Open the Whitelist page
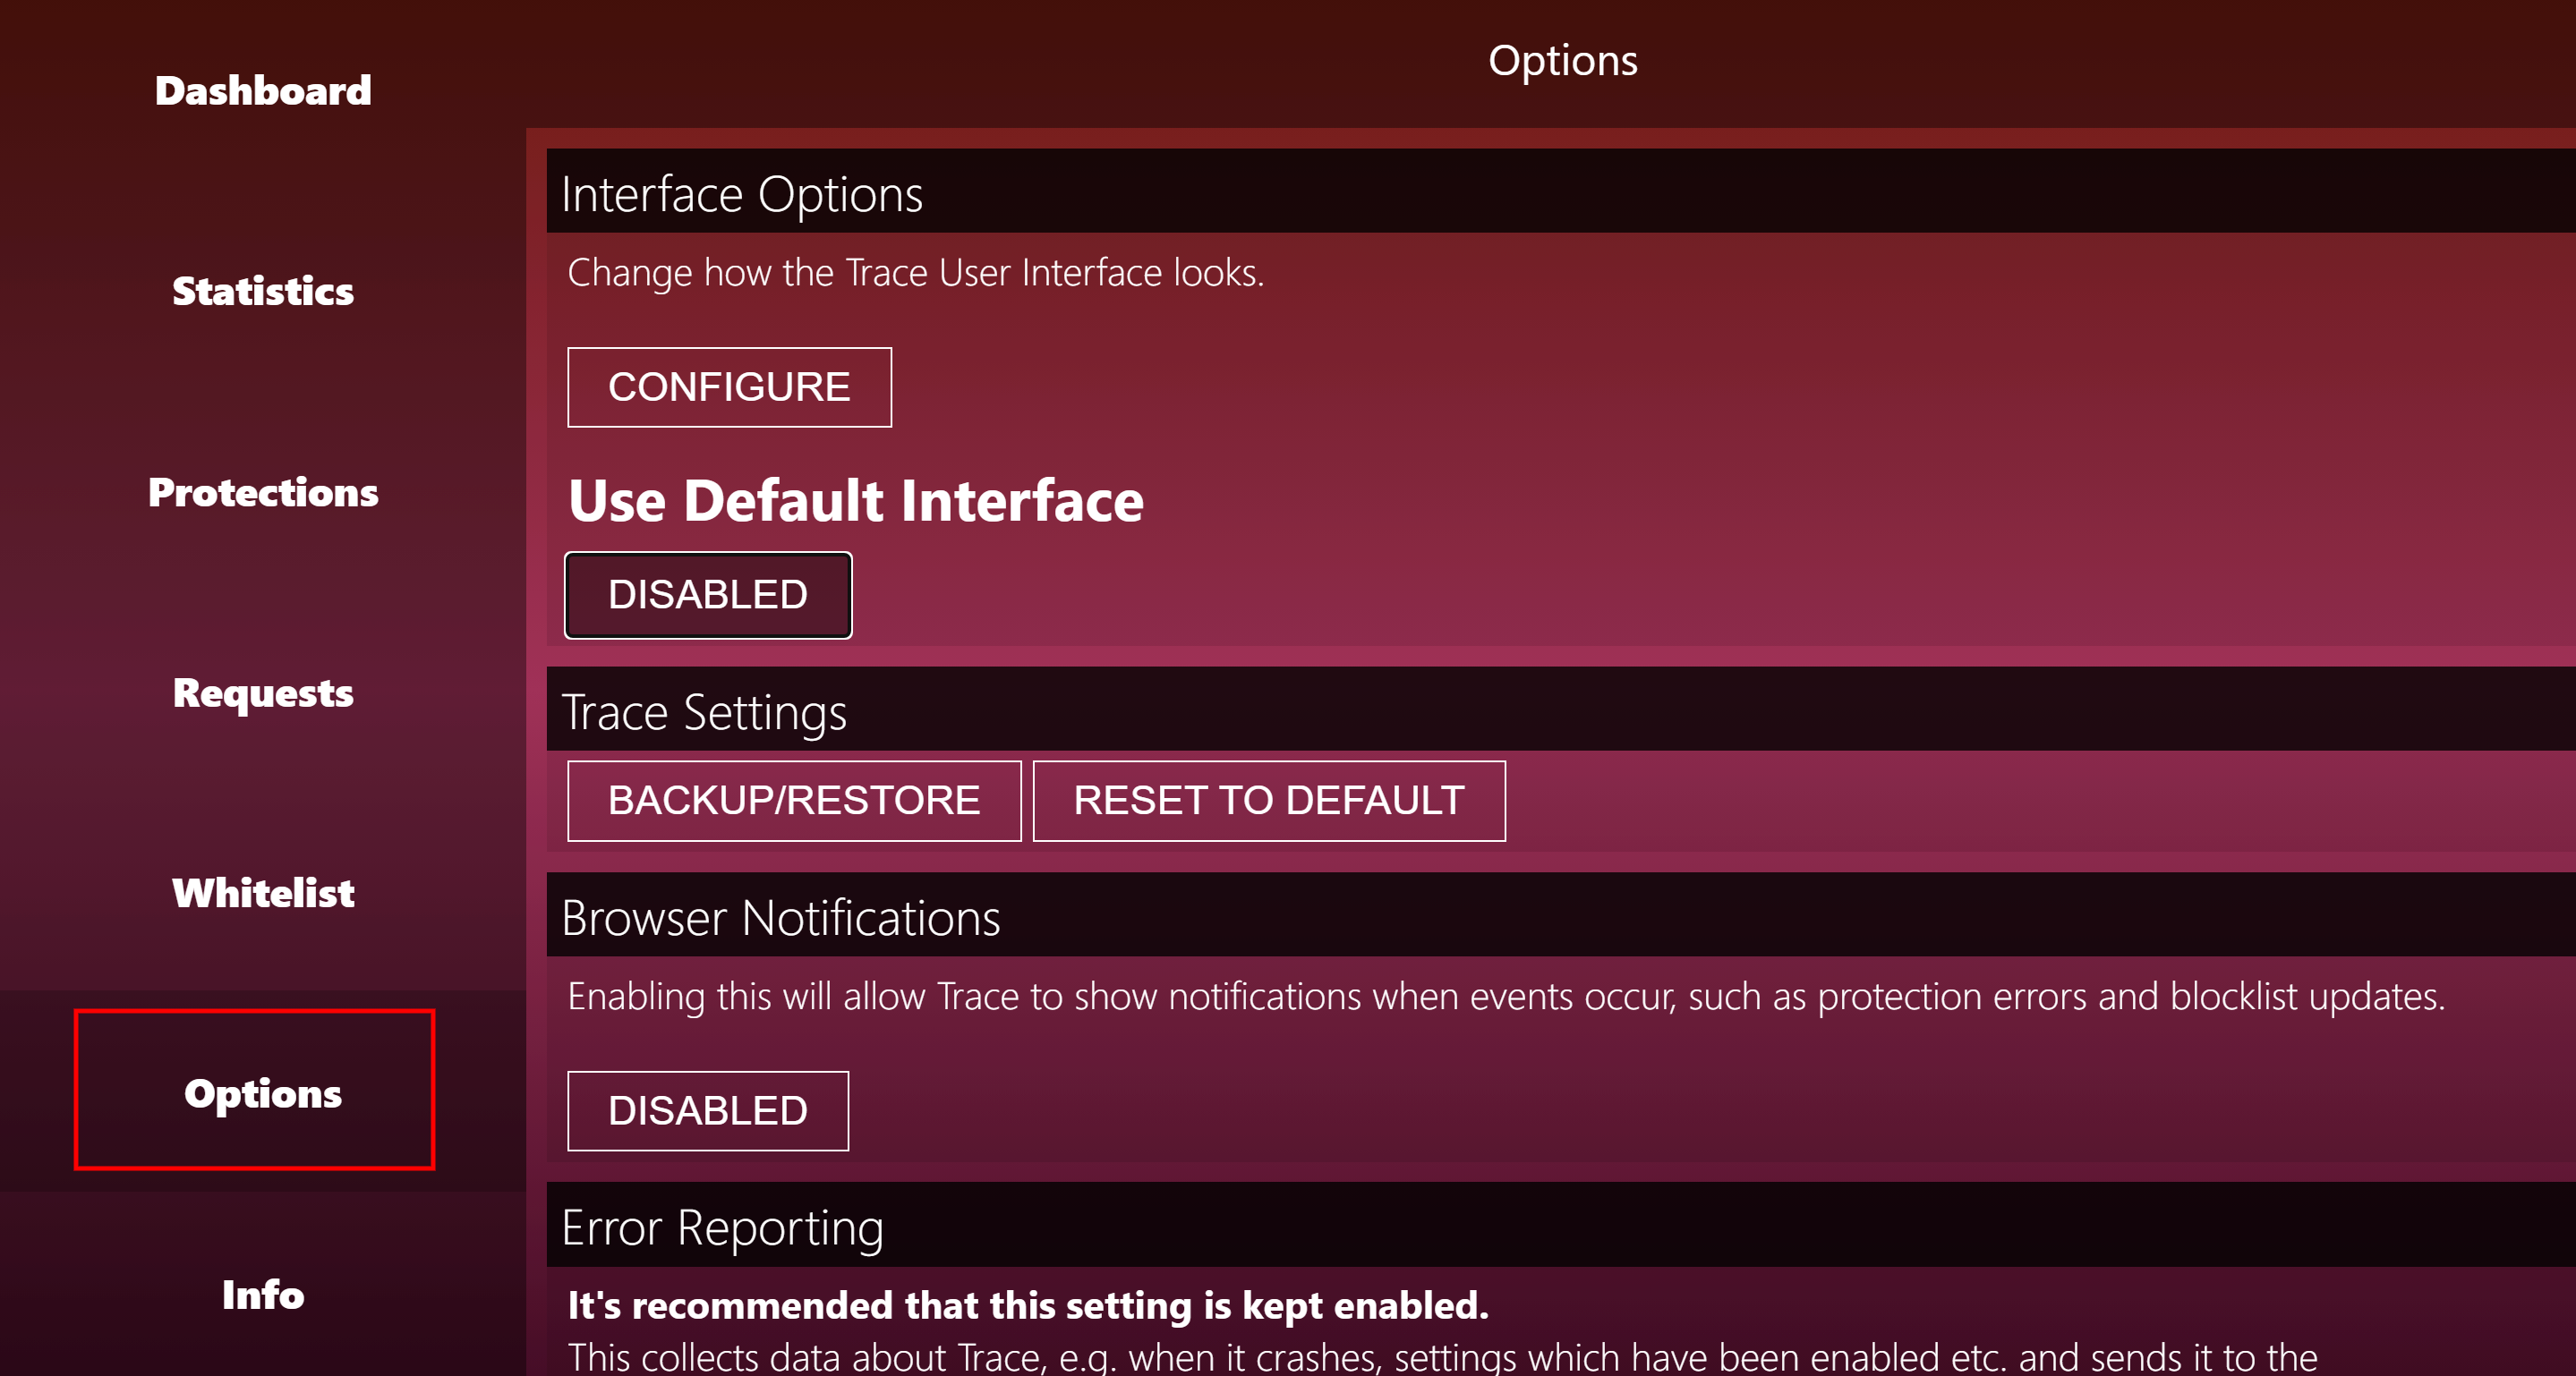Screen dimensions: 2576x1376 point(263,894)
